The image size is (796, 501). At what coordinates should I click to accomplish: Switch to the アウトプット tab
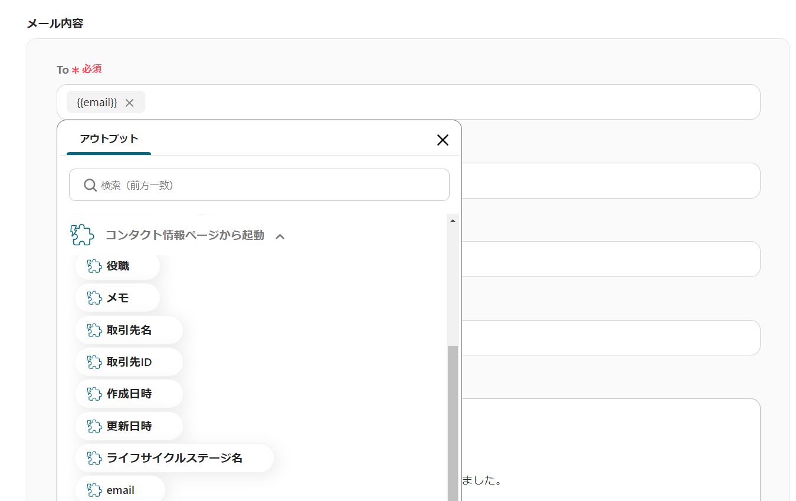tap(109, 139)
